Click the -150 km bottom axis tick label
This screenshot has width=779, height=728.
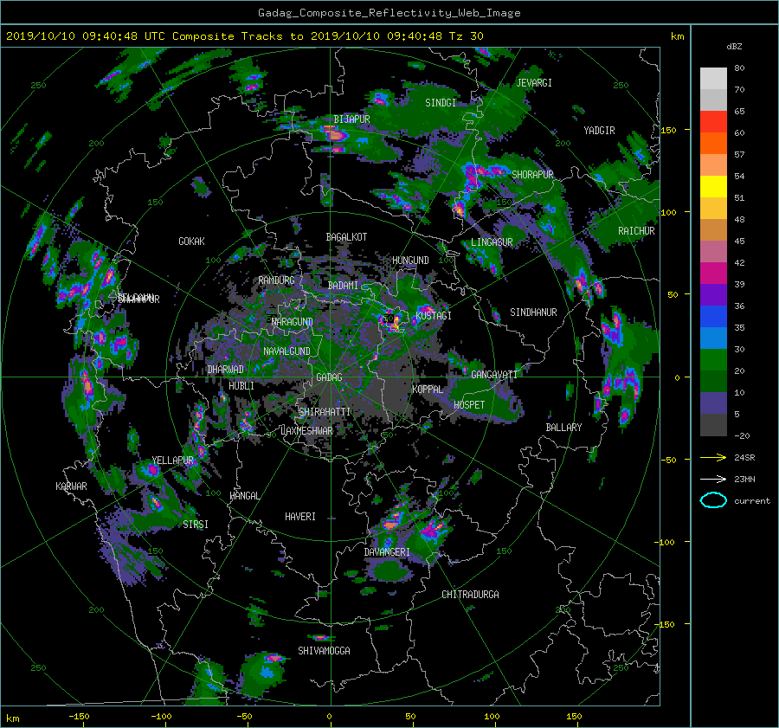click(x=79, y=717)
